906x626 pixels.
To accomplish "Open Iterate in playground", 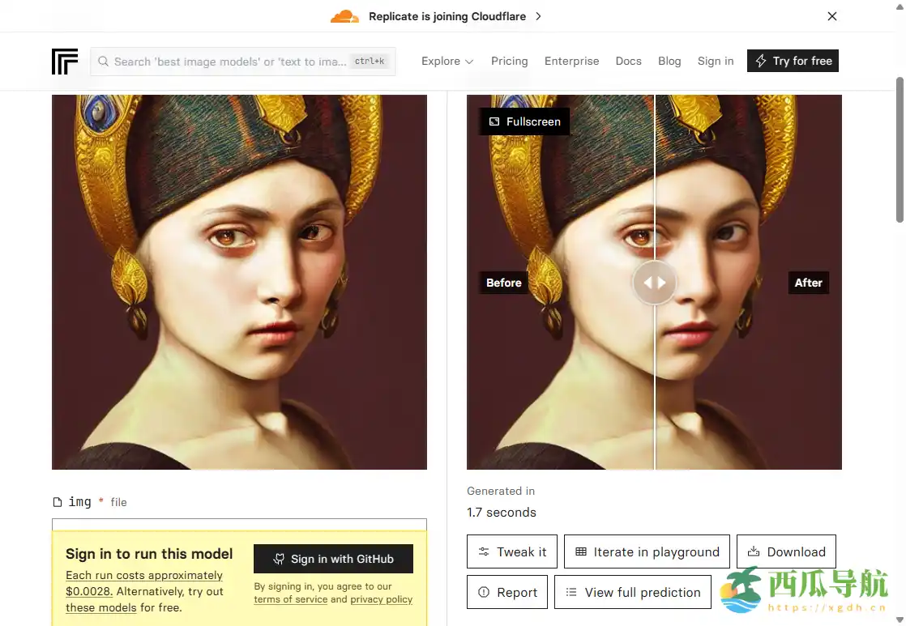I will (x=647, y=552).
